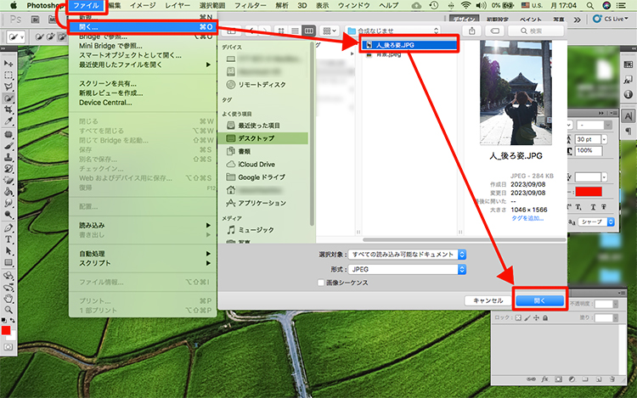Click the 検索 search field

click(536, 31)
